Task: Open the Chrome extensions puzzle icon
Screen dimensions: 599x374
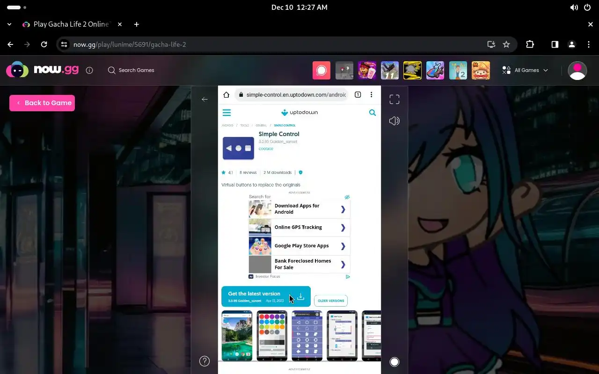Action: pos(530,44)
